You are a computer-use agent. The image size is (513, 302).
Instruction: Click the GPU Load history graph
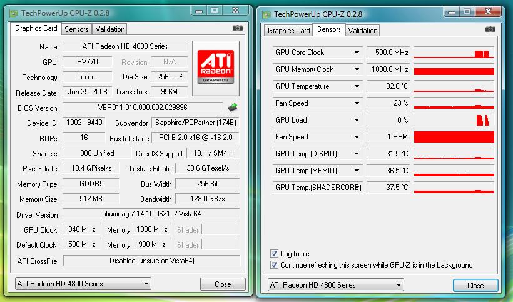(x=454, y=120)
